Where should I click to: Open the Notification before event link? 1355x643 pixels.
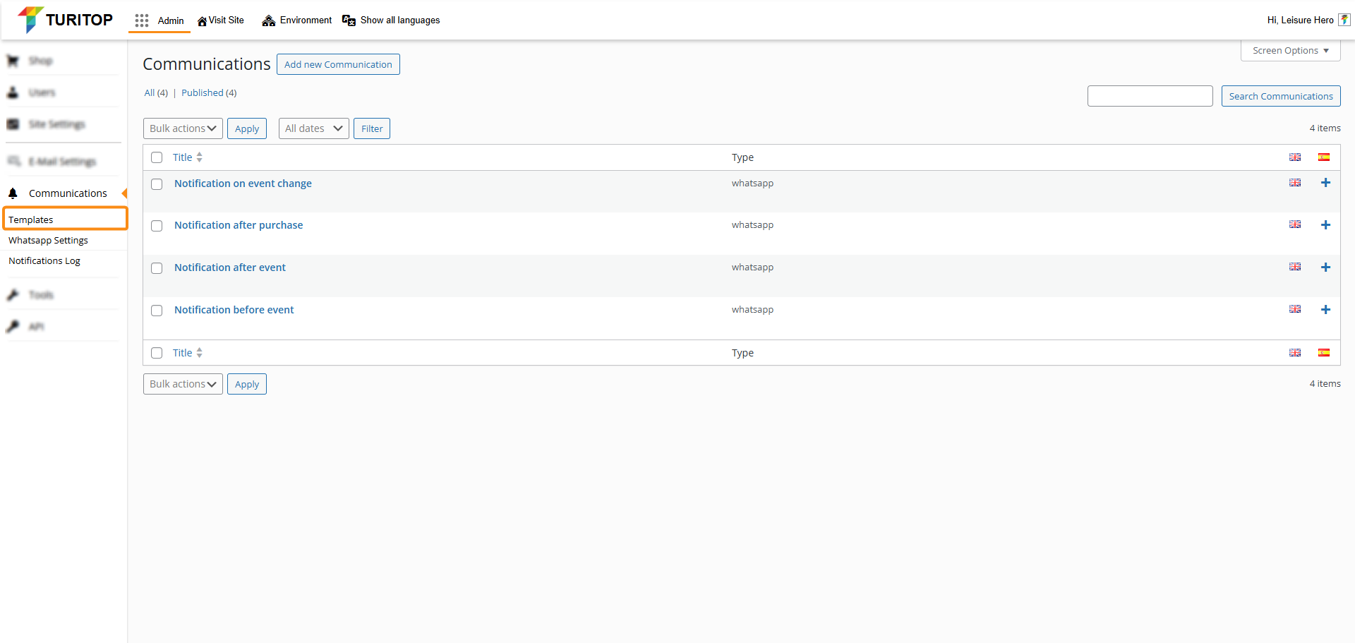234,310
